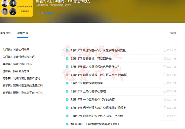Image resolution: width=185 pixels, height=129 pixels.
Task: Select chapter 基础篇：抖音上热门技巧
Action: pos(17,64)
